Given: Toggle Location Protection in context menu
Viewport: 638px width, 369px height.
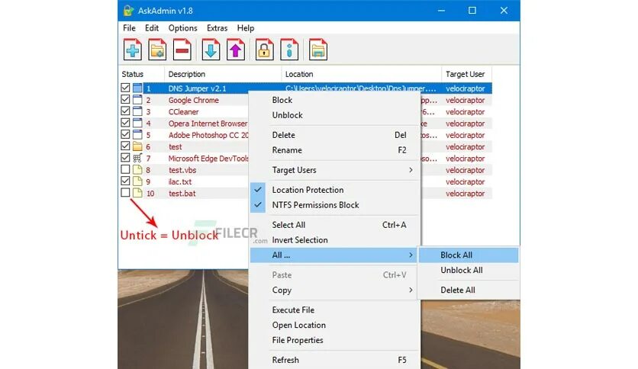Looking at the screenshot, I should [x=333, y=190].
